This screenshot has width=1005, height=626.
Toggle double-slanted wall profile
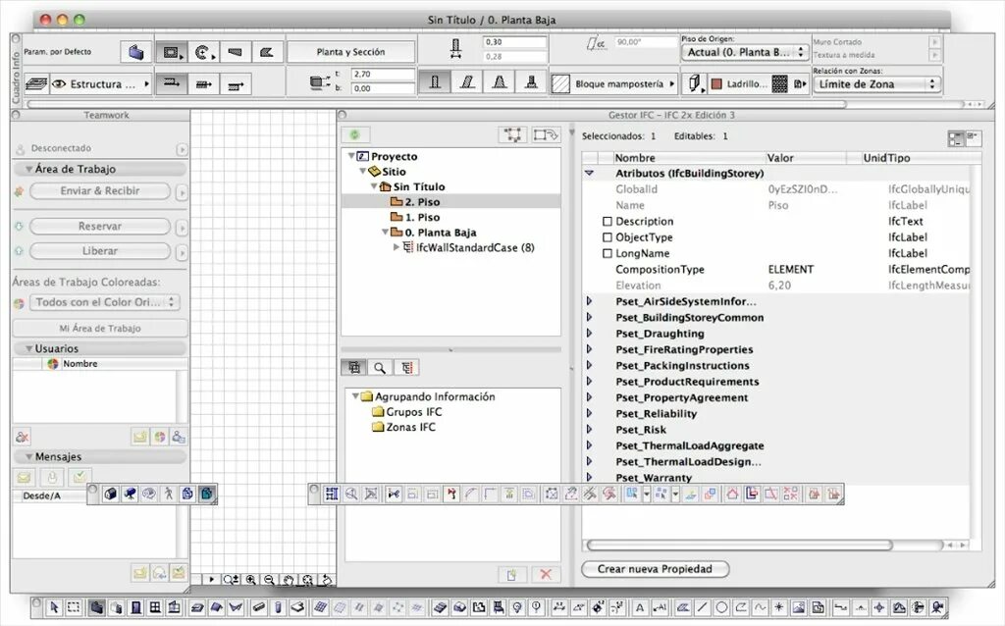(x=500, y=82)
